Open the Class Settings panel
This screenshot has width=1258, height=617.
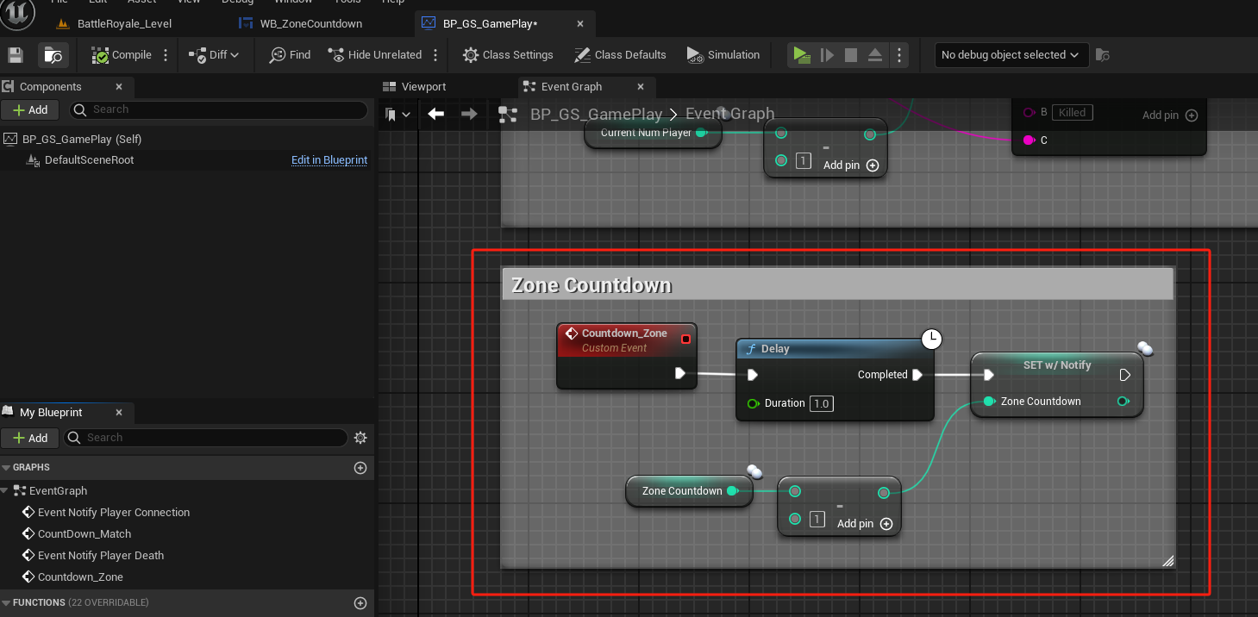[x=508, y=55]
